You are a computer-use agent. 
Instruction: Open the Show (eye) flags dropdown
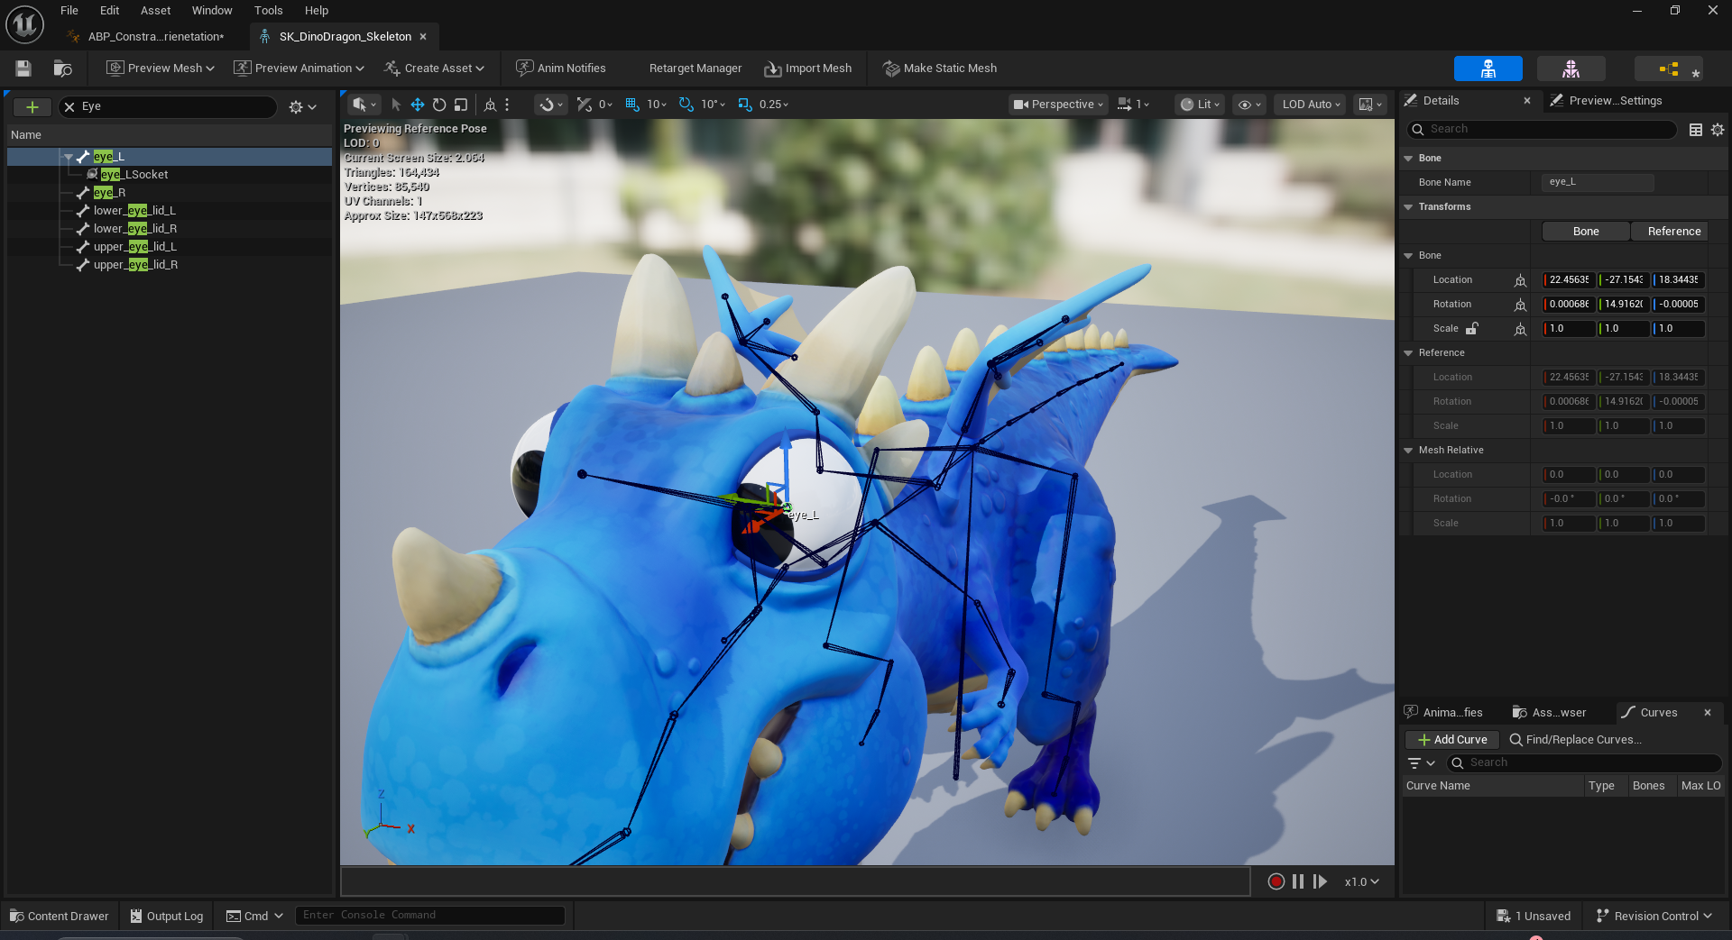tap(1249, 105)
